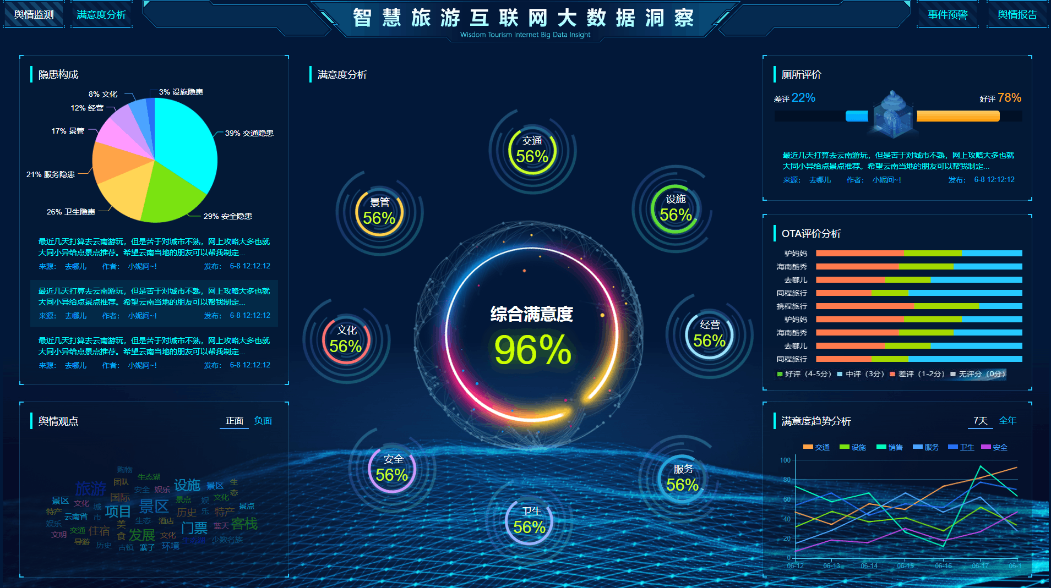Click the cyan 交通隐患 pie slice

pyautogui.click(x=187, y=143)
